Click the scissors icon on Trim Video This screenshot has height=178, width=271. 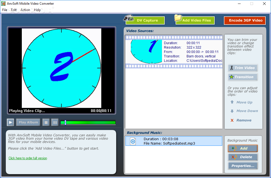(232, 68)
